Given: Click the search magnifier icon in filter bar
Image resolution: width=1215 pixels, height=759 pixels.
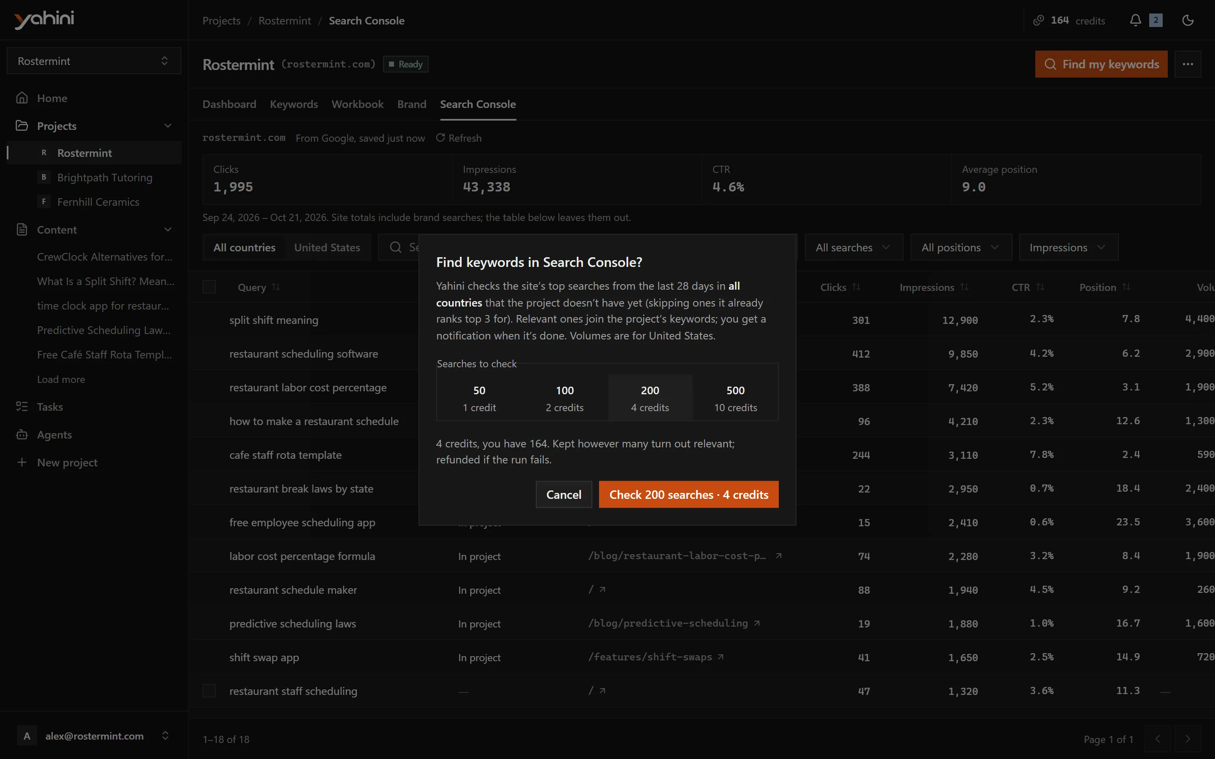Looking at the screenshot, I should coord(396,248).
